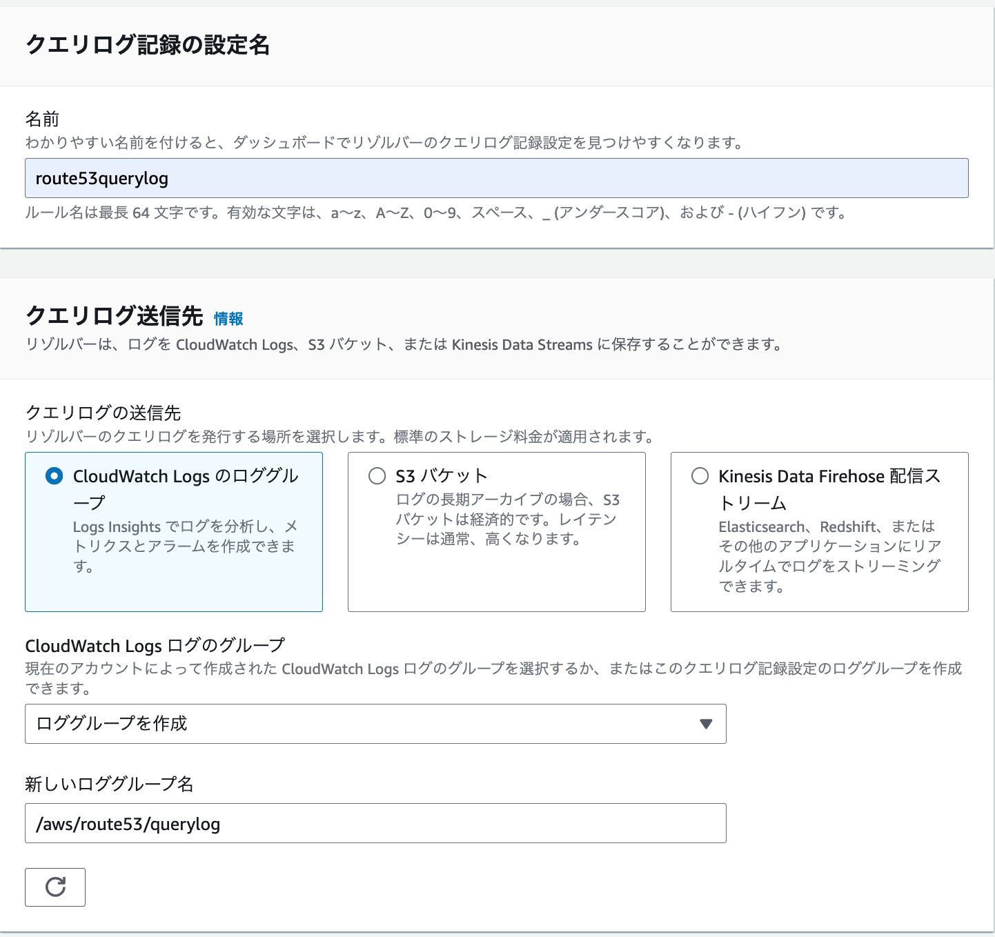Click the クエリログ記録の設定名 heading
The width and height of the screenshot is (995, 937).
(x=148, y=45)
